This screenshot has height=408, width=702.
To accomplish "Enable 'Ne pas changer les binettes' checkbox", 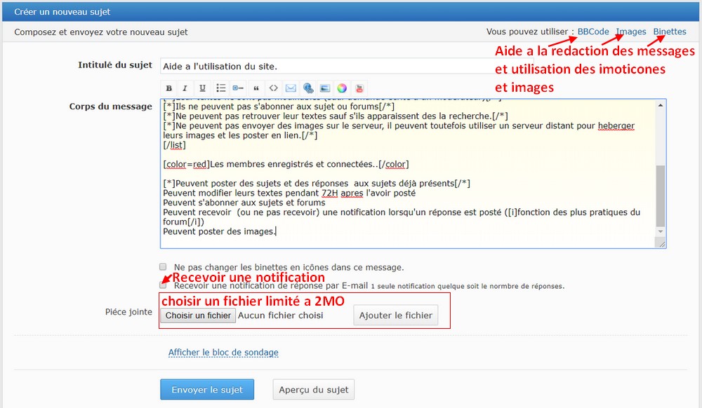I will point(163,267).
